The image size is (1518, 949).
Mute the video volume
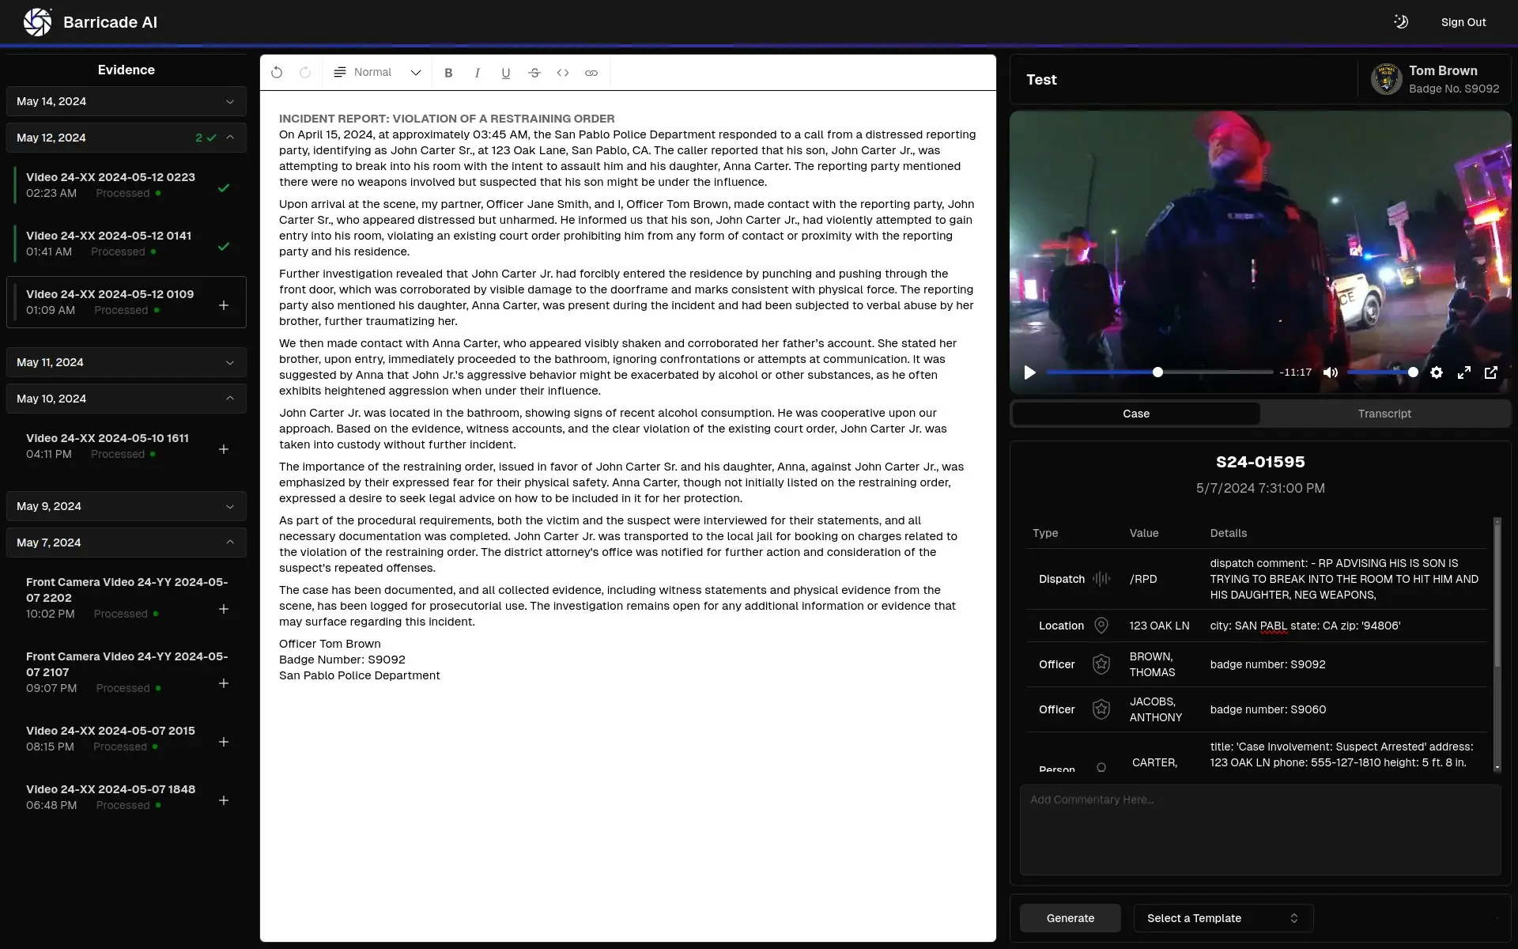point(1331,372)
